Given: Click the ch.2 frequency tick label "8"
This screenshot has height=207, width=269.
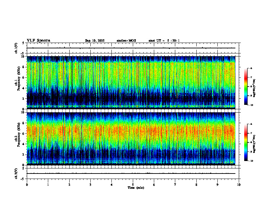Looking at the screenshot, I should (24, 123).
